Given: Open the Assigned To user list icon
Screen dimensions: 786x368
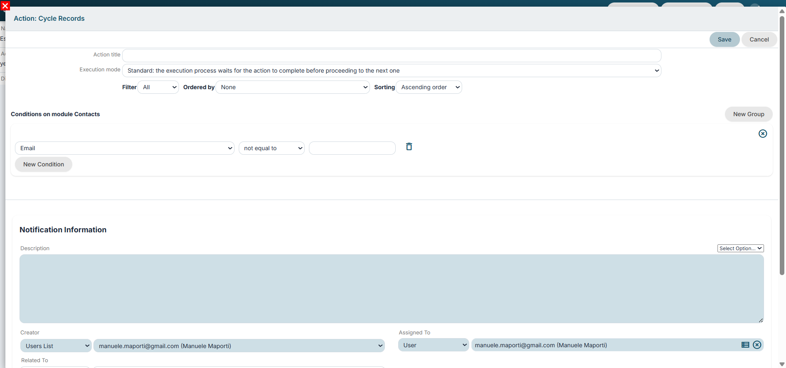Looking at the screenshot, I should coord(745,345).
